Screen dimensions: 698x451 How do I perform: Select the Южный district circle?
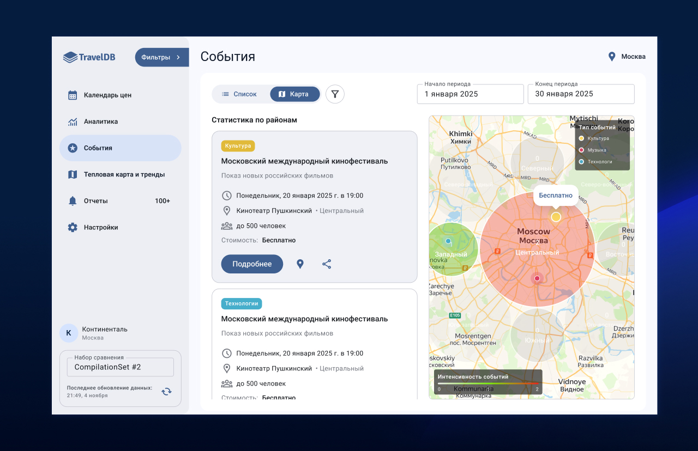537,335
